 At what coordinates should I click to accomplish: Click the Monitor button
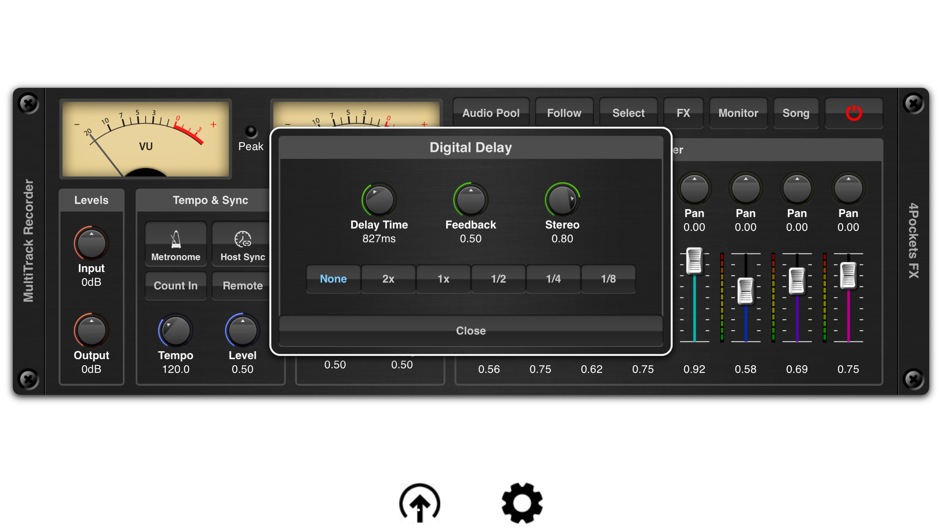tap(738, 113)
